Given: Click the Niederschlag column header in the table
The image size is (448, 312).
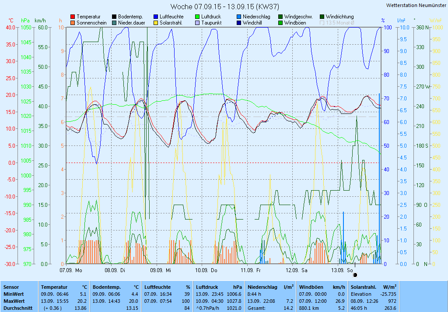Looking at the screenshot, I should [262, 287].
